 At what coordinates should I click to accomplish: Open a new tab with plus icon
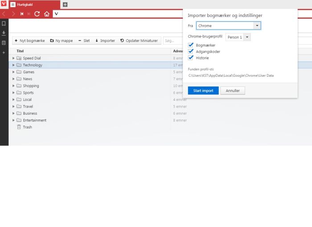[65, 4]
